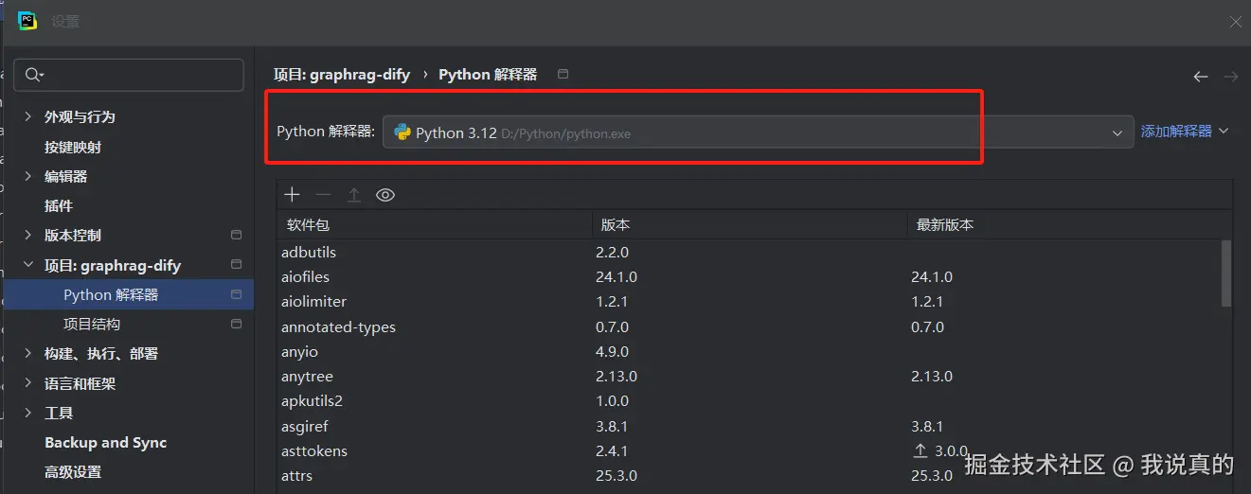Click the search magnifier icon in settings
The height and width of the screenshot is (494, 1251).
tap(34, 75)
